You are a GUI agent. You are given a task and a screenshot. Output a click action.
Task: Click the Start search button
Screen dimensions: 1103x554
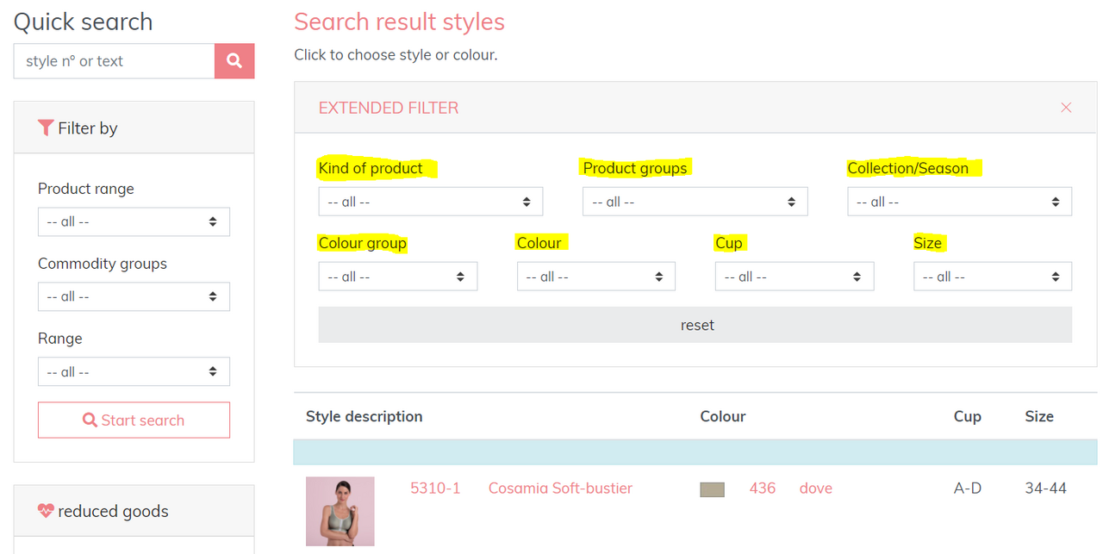[134, 420]
